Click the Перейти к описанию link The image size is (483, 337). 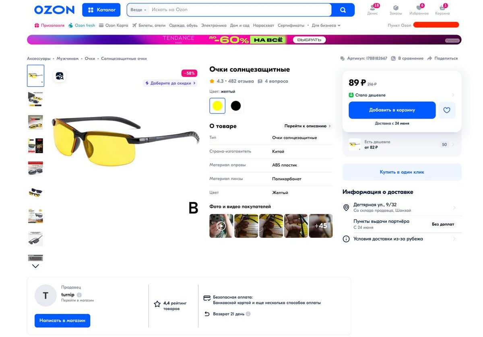coord(308,126)
